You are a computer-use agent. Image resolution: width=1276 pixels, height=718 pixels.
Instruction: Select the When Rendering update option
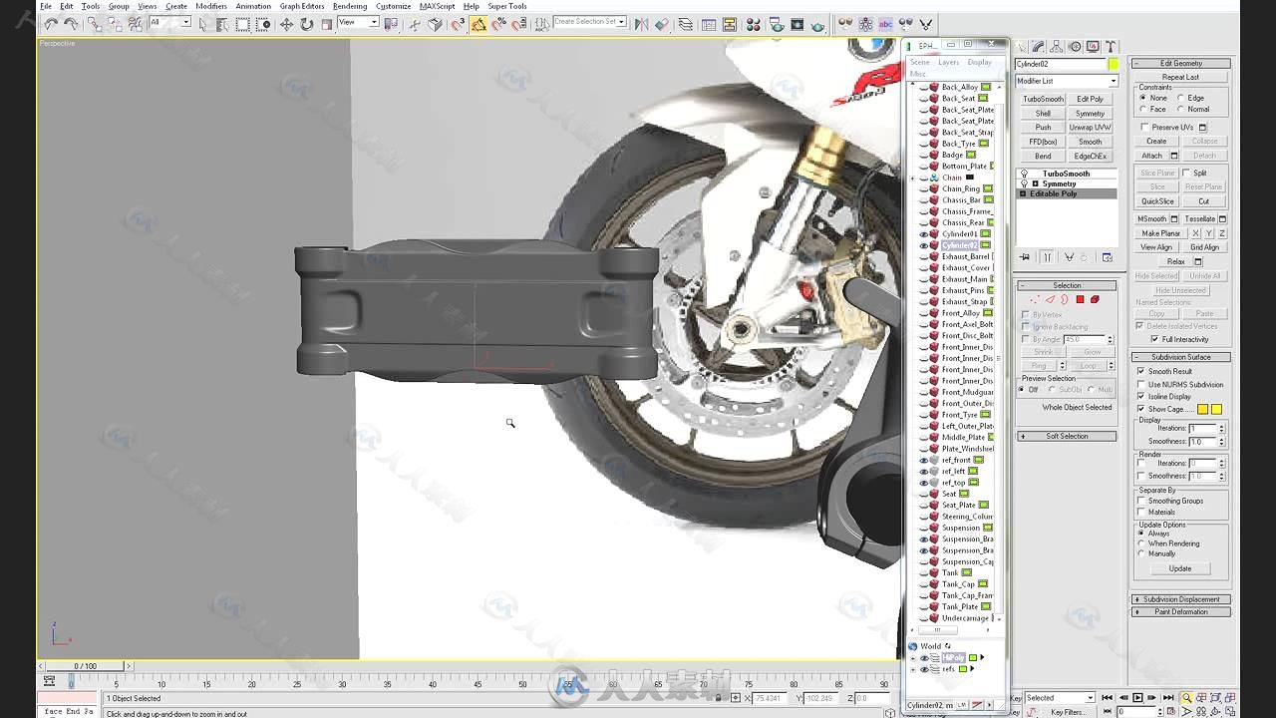pos(1141,543)
